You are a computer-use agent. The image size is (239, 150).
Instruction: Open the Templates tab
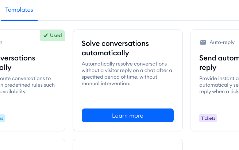(x=19, y=10)
